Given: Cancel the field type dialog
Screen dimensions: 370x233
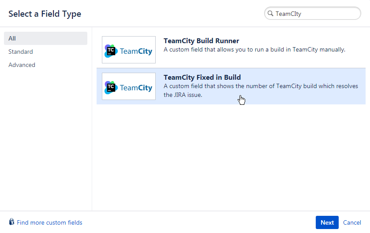Looking at the screenshot, I should click(x=352, y=222).
